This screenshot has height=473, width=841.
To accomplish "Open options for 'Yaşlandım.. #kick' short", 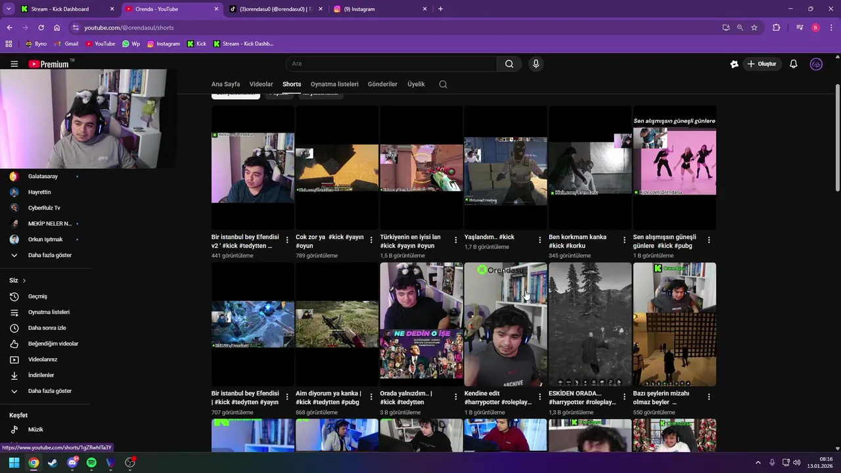I will click(540, 240).
